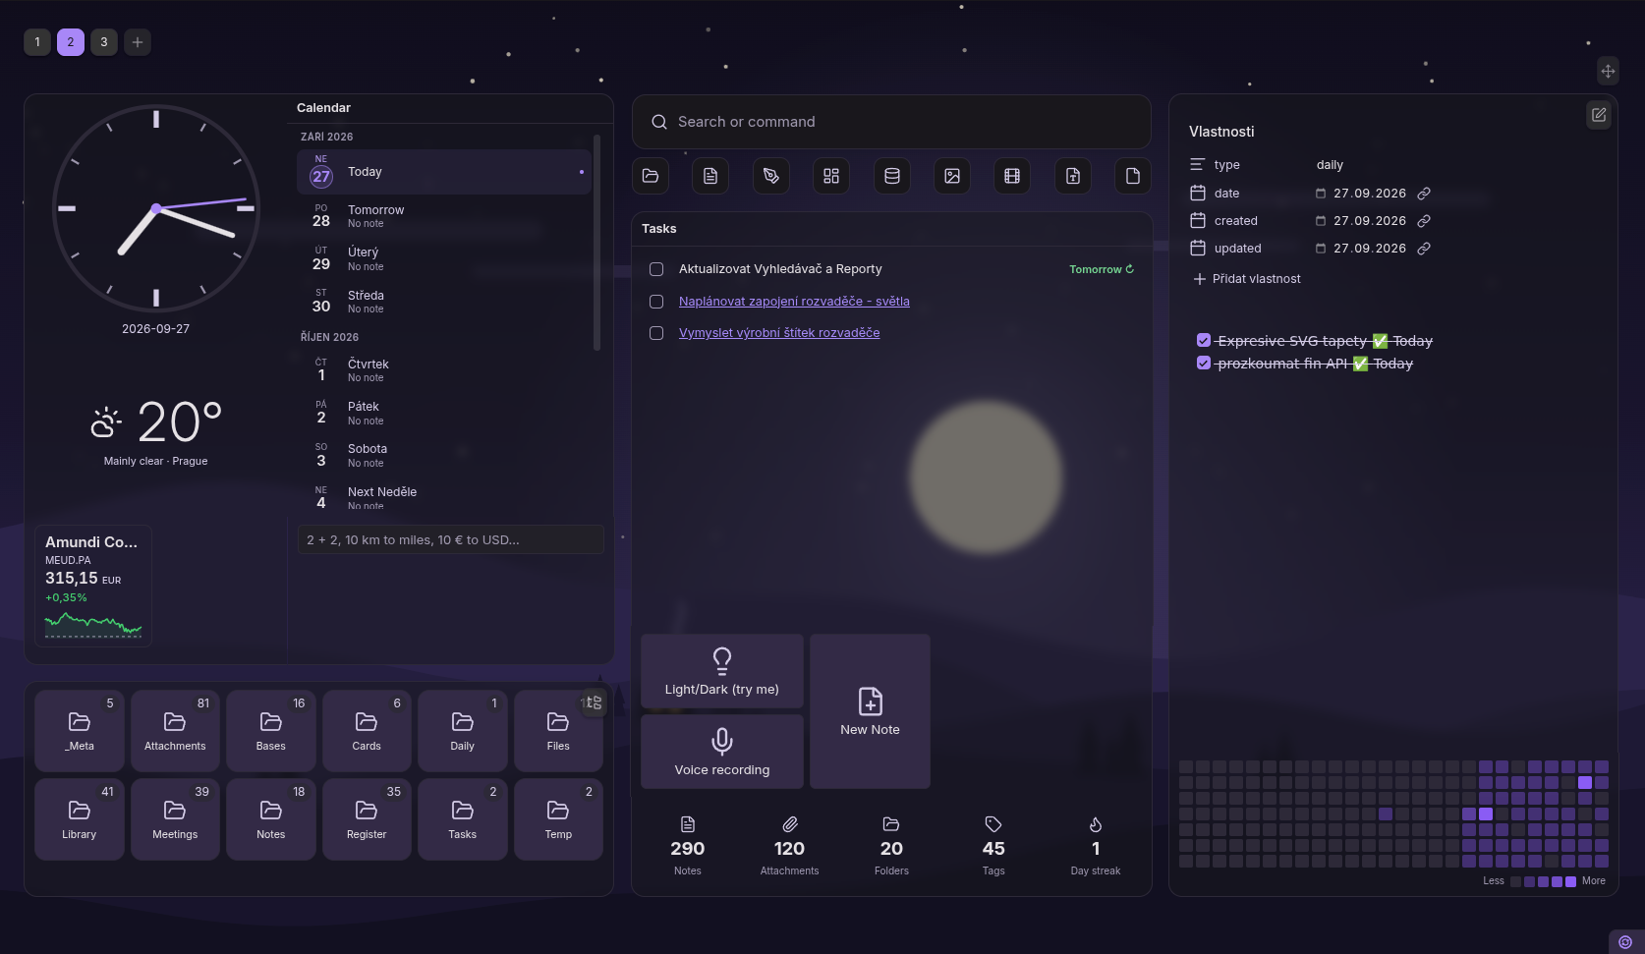Open the Naplánovat zapojení rozvaděče - světla link

click(794, 302)
